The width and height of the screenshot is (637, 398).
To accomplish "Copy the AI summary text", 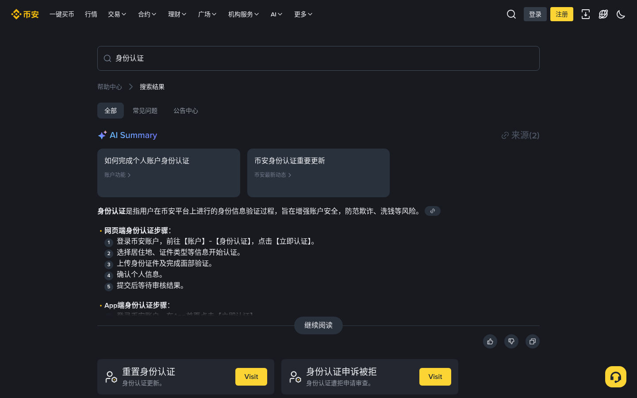I will 533,341.
